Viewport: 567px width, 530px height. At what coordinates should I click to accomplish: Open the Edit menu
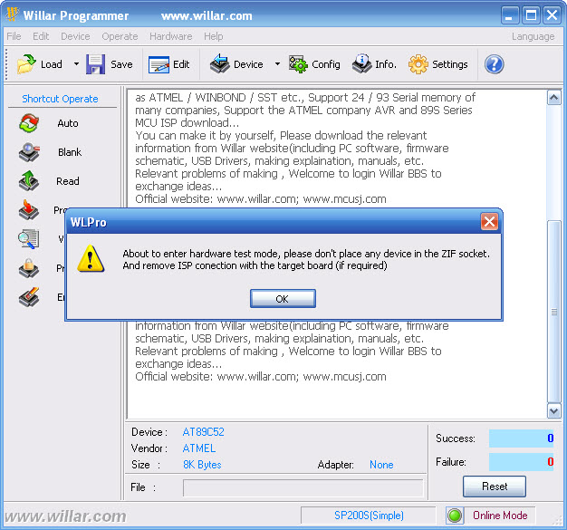[41, 36]
